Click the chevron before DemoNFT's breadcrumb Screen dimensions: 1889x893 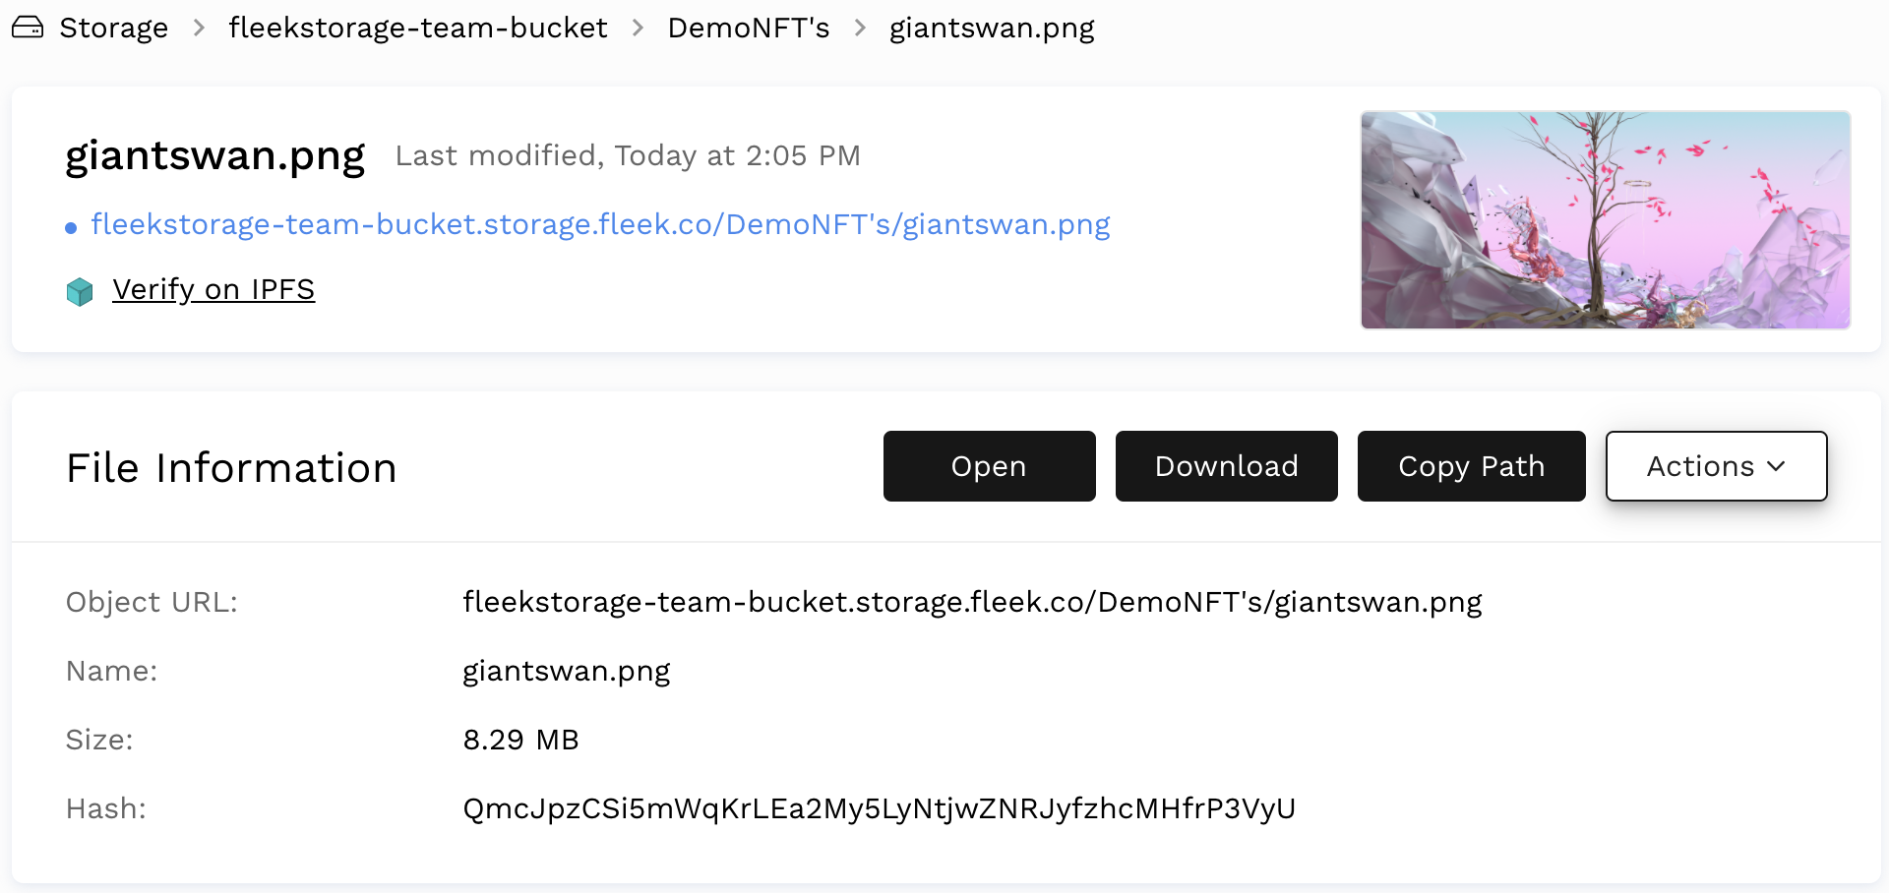point(638,28)
